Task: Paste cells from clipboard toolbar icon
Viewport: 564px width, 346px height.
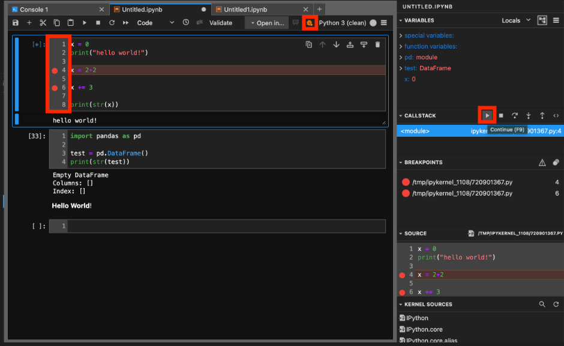Action: pos(71,23)
